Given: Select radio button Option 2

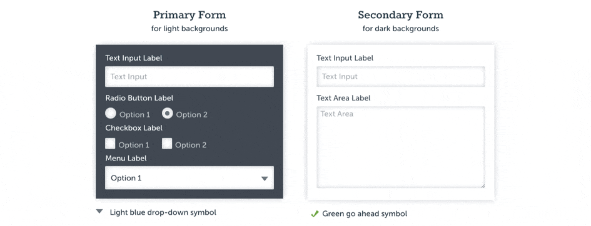Looking at the screenshot, I should pos(168,113).
